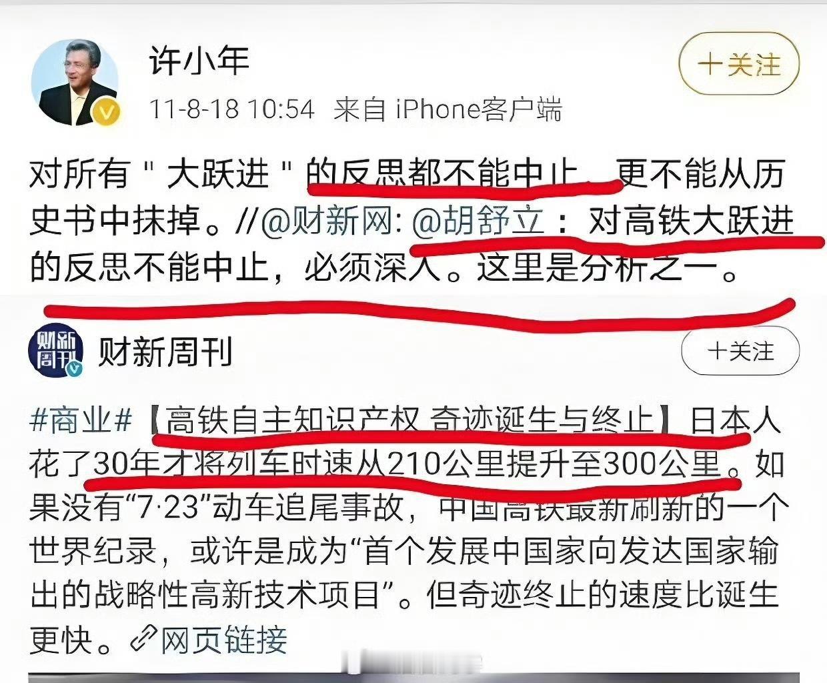Follow 许小年 with the top 关注 button

pyautogui.click(x=739, y=65)
